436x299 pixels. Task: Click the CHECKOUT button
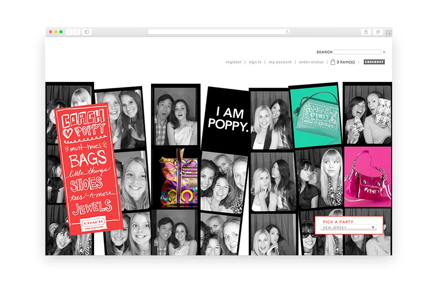(374, 62)
